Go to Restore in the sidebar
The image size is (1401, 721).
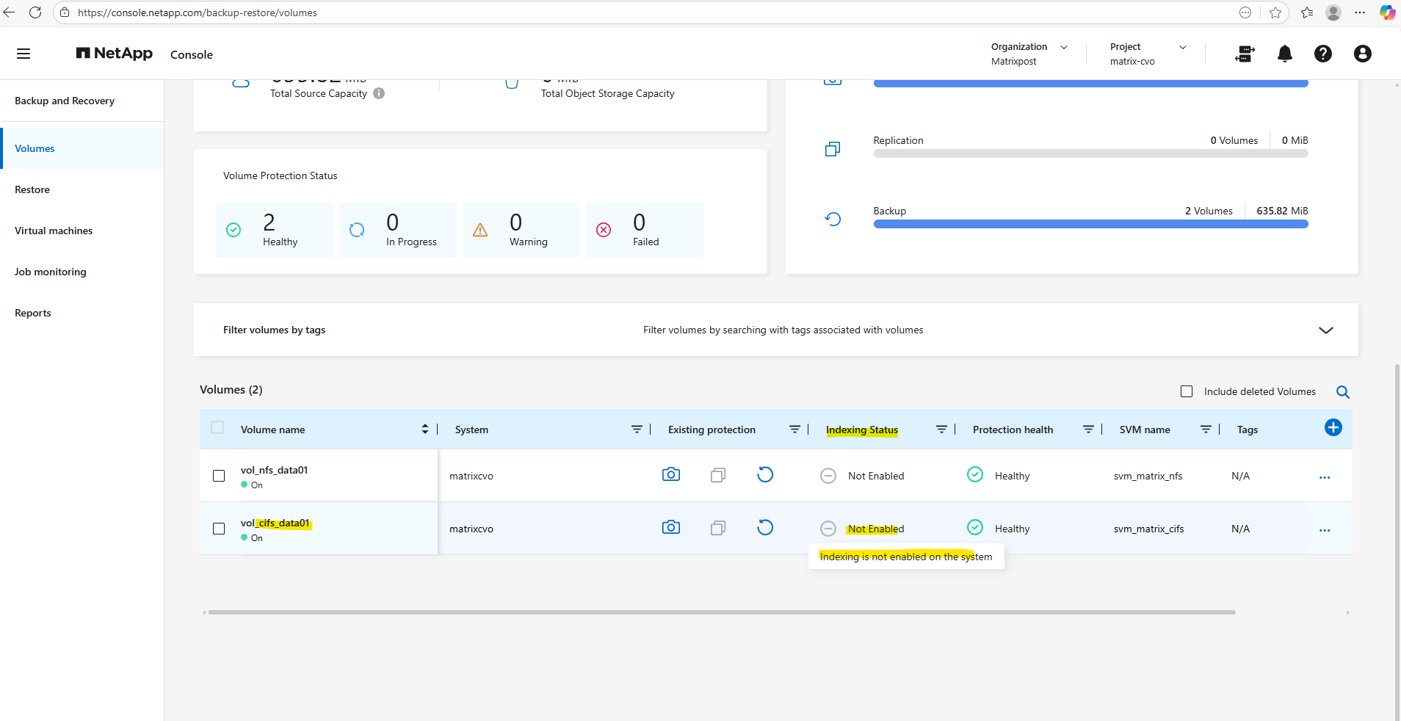[x=32, y=189]
